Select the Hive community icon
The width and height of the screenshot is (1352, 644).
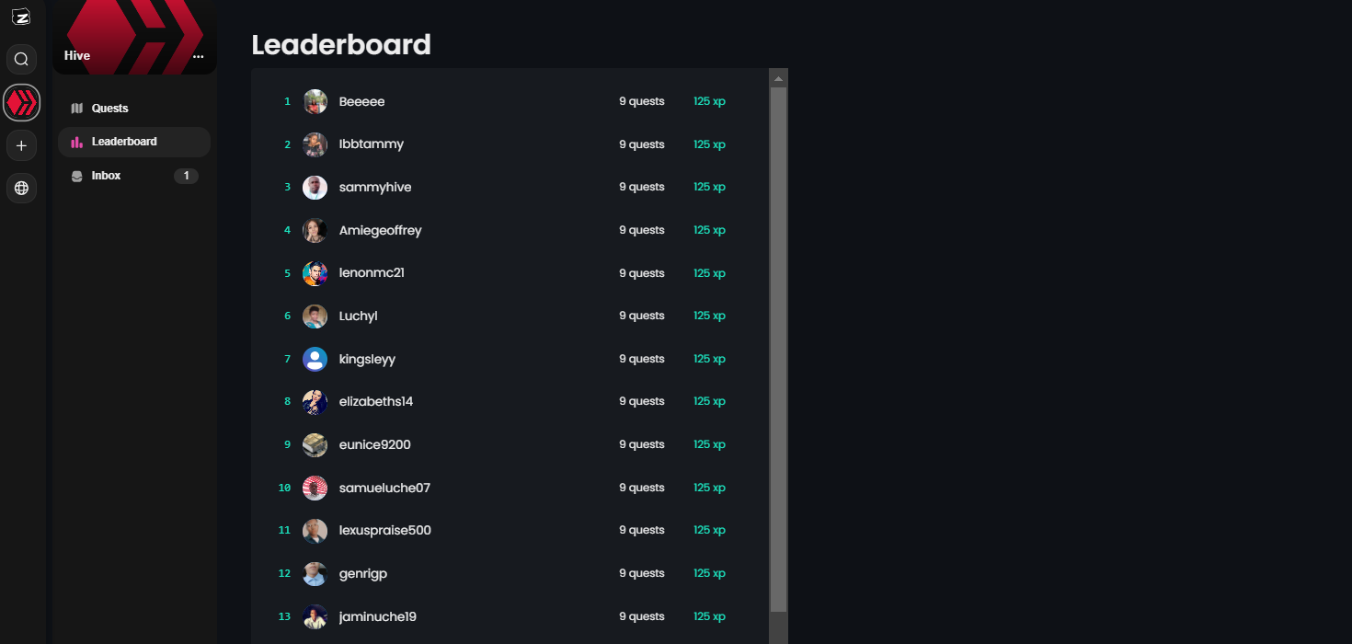[x=21, y=102]
